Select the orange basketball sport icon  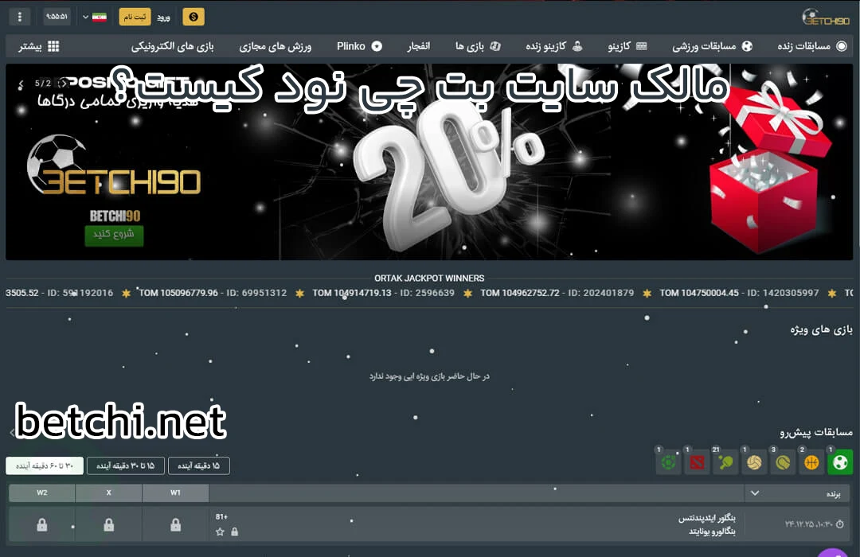811,462
